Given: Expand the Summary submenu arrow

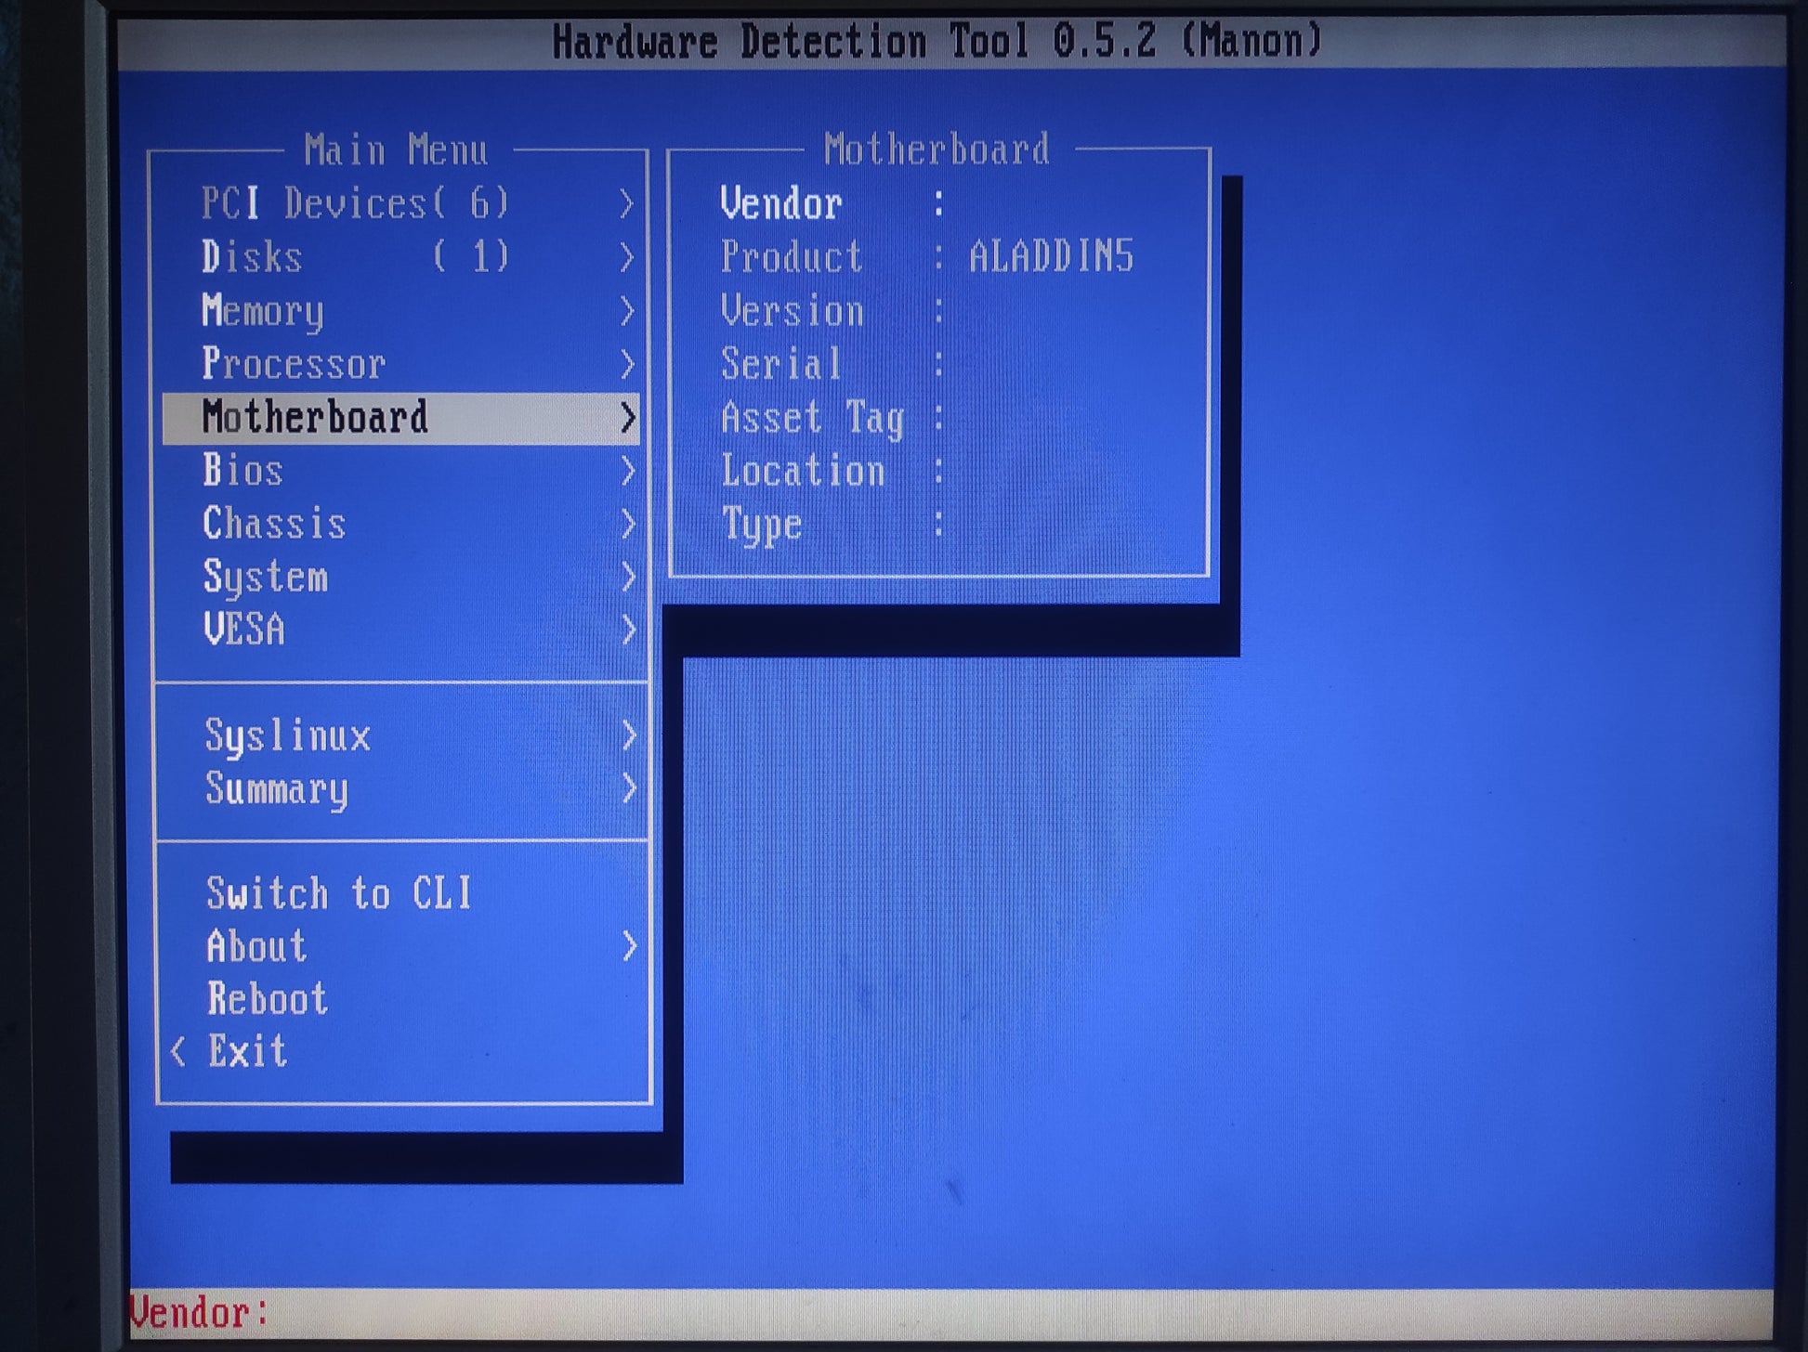Looking at the screenshot, I should [629, 789].
